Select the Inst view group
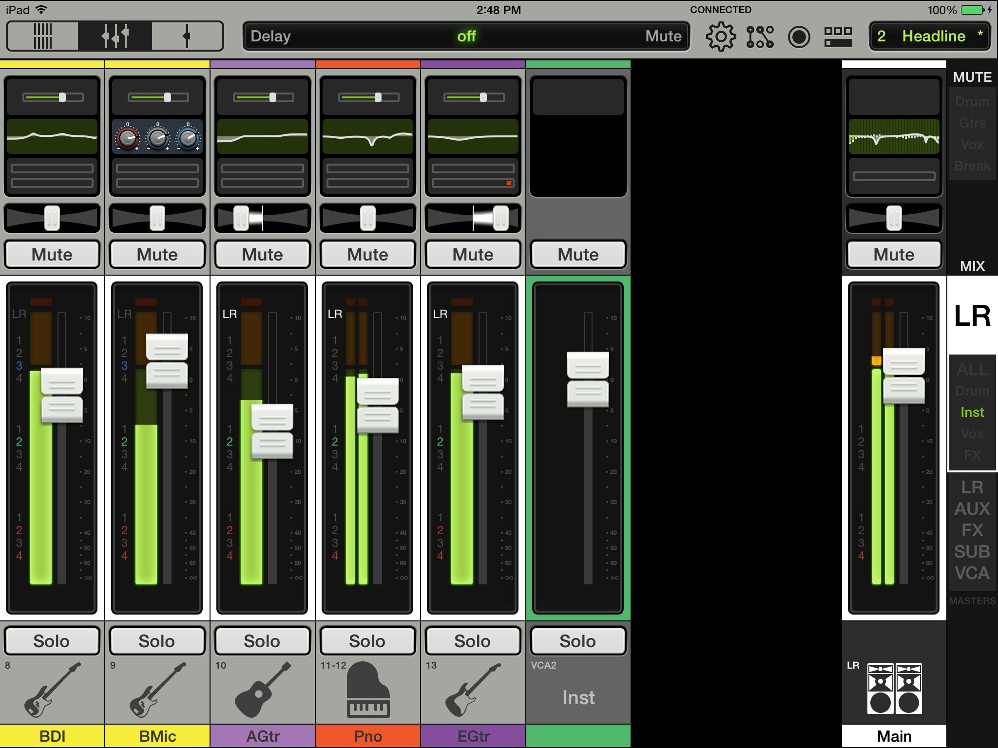The width and height of the screenshot is (998, 748). [x=972, y=412]
